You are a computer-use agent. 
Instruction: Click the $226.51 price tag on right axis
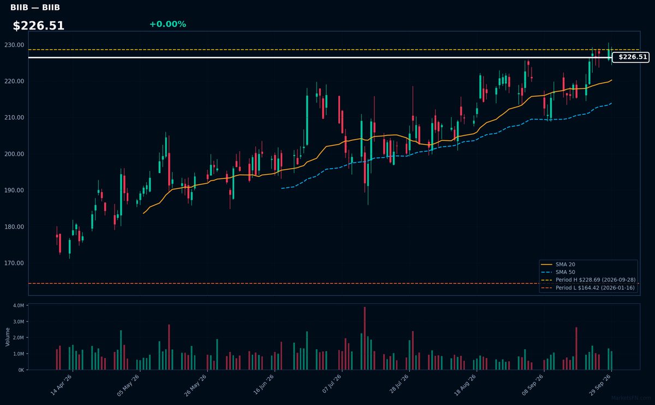point(632,57)
